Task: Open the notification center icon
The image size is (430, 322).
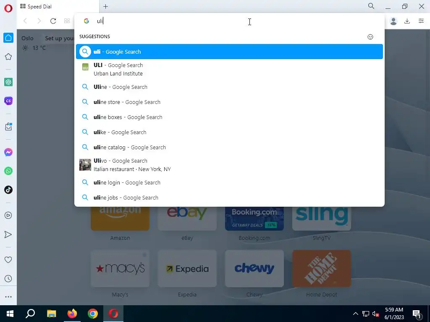Action: (x=417, y=314)
